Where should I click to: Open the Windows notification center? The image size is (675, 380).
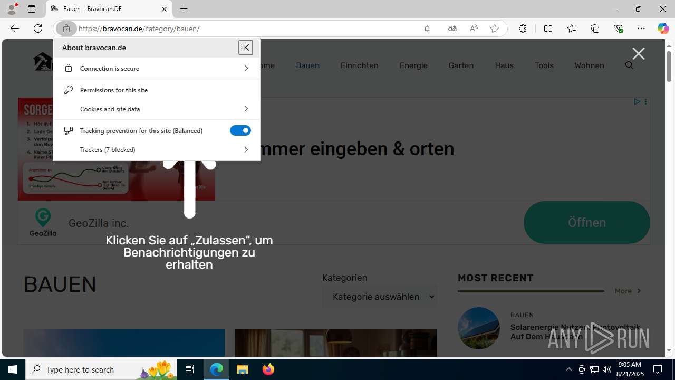point(658,369)
